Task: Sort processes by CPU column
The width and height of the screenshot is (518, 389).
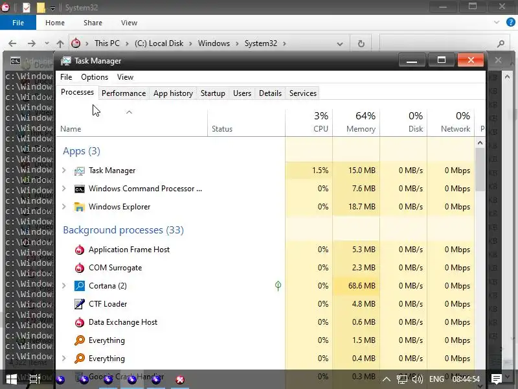Action: point(309,123)
